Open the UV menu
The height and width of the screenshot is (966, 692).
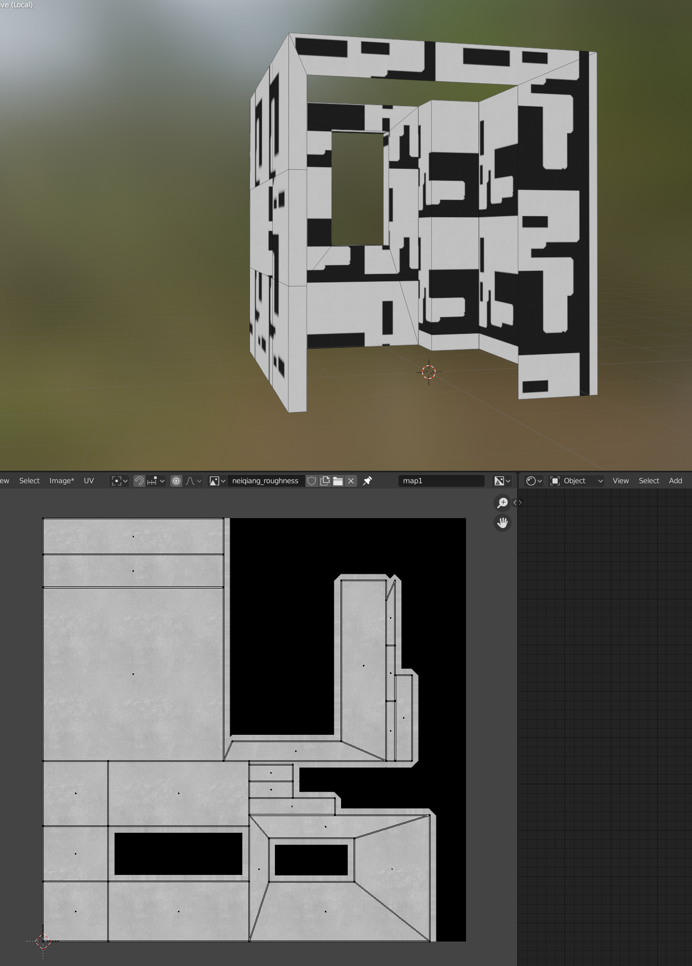[x=89, y=481]
